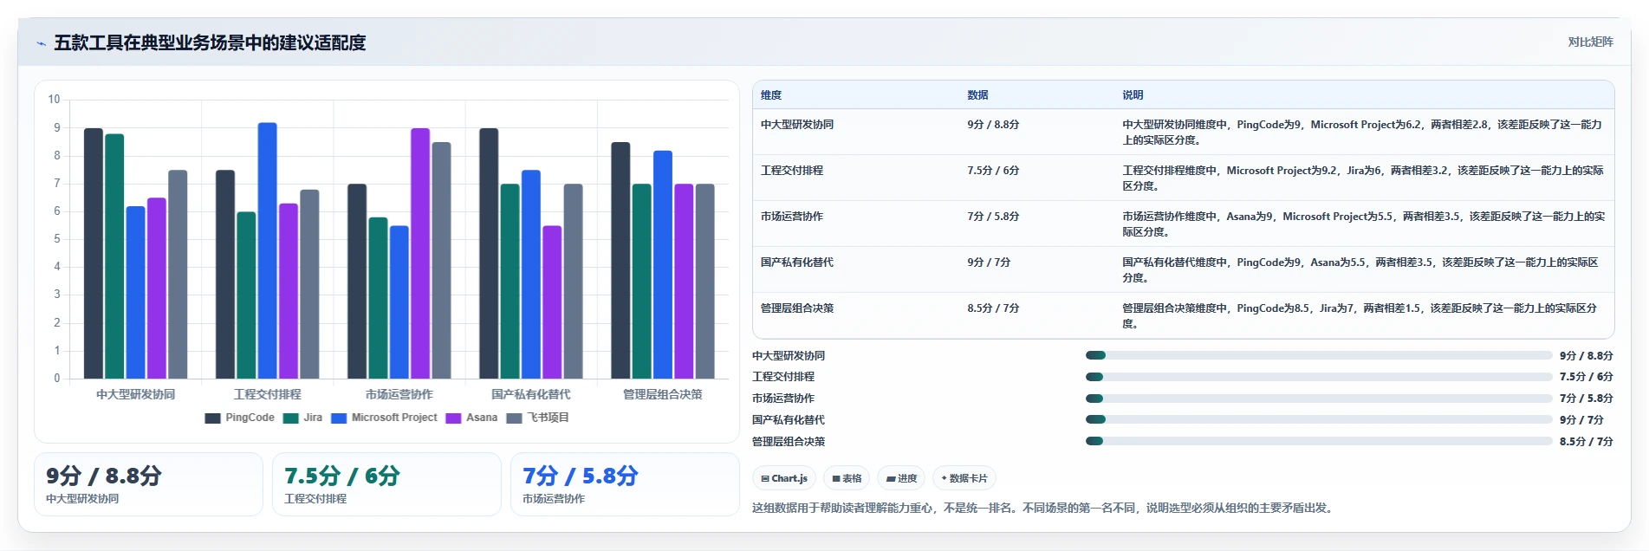Click the Chart.js tag chip

coord(784,478)
